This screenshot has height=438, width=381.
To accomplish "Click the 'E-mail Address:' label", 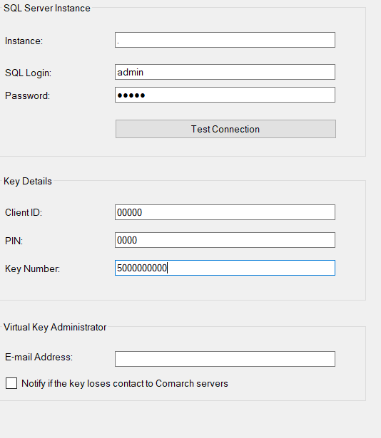I will tap(39, 358).
